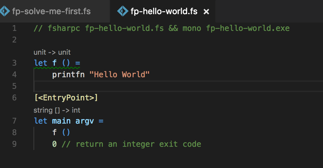Click line number 1 in the gutter
This screenshot has height=168, width=323.
[x=14, y=28]
